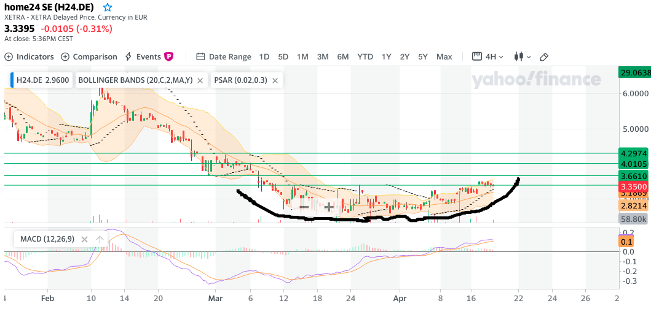
Task: Click the -0.0105 (-0.31%) change value
Action: tap(76, 29)
